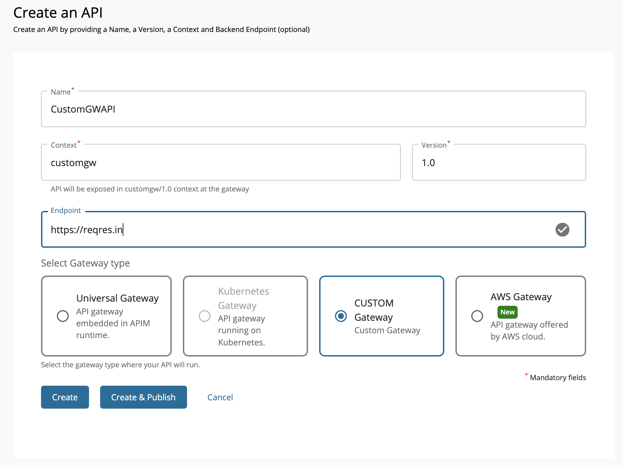Deselect the CUSTOM Gateway radio button
The image size is (623, 467).
click(341, 316)
